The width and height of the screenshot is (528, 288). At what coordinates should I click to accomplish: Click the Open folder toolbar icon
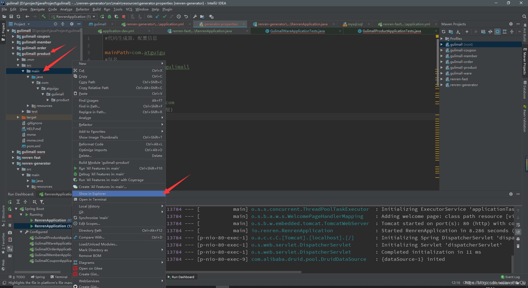click(4, 16)
